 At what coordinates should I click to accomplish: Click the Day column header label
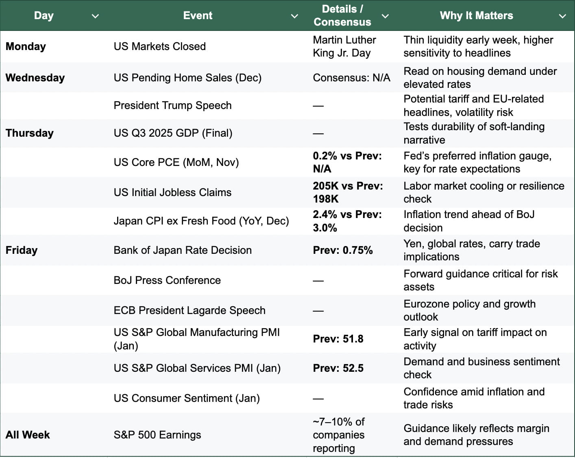(x=44, y=15)
